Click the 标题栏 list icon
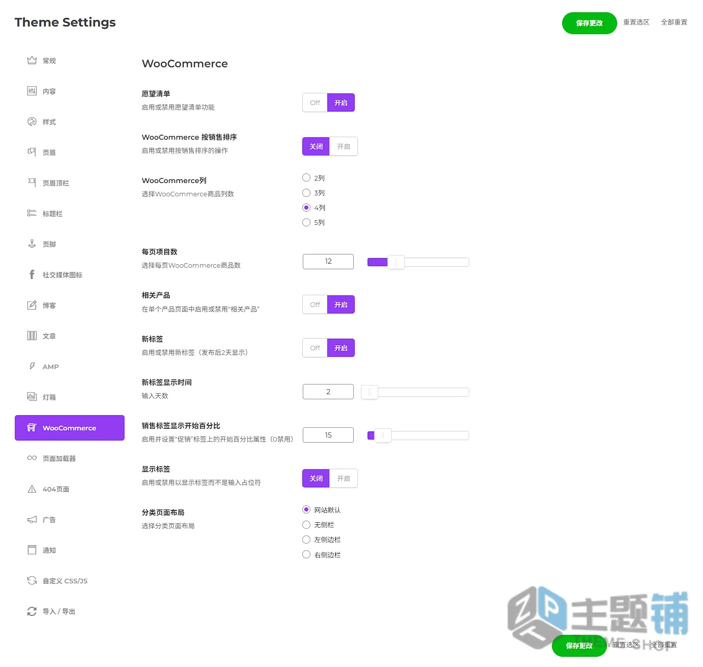The width and height of the screenshot is (703, 667). pos(32,213)
